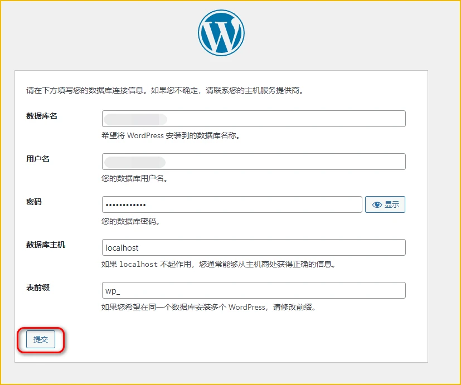Focus the 用户名 input field
The width and height of the screenshot is (461, 385).
pos(254,162)
